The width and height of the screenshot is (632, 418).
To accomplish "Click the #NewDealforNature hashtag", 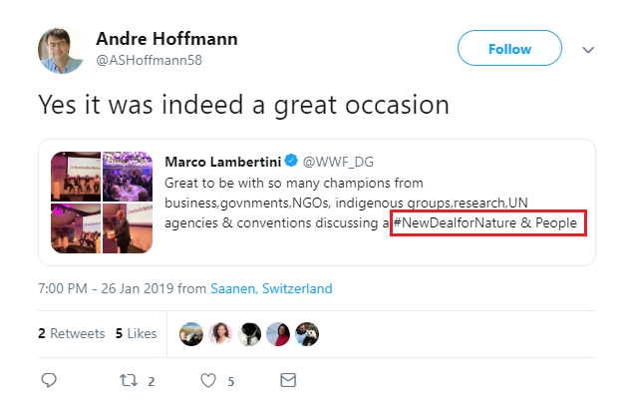I will (x=456, y=221).
